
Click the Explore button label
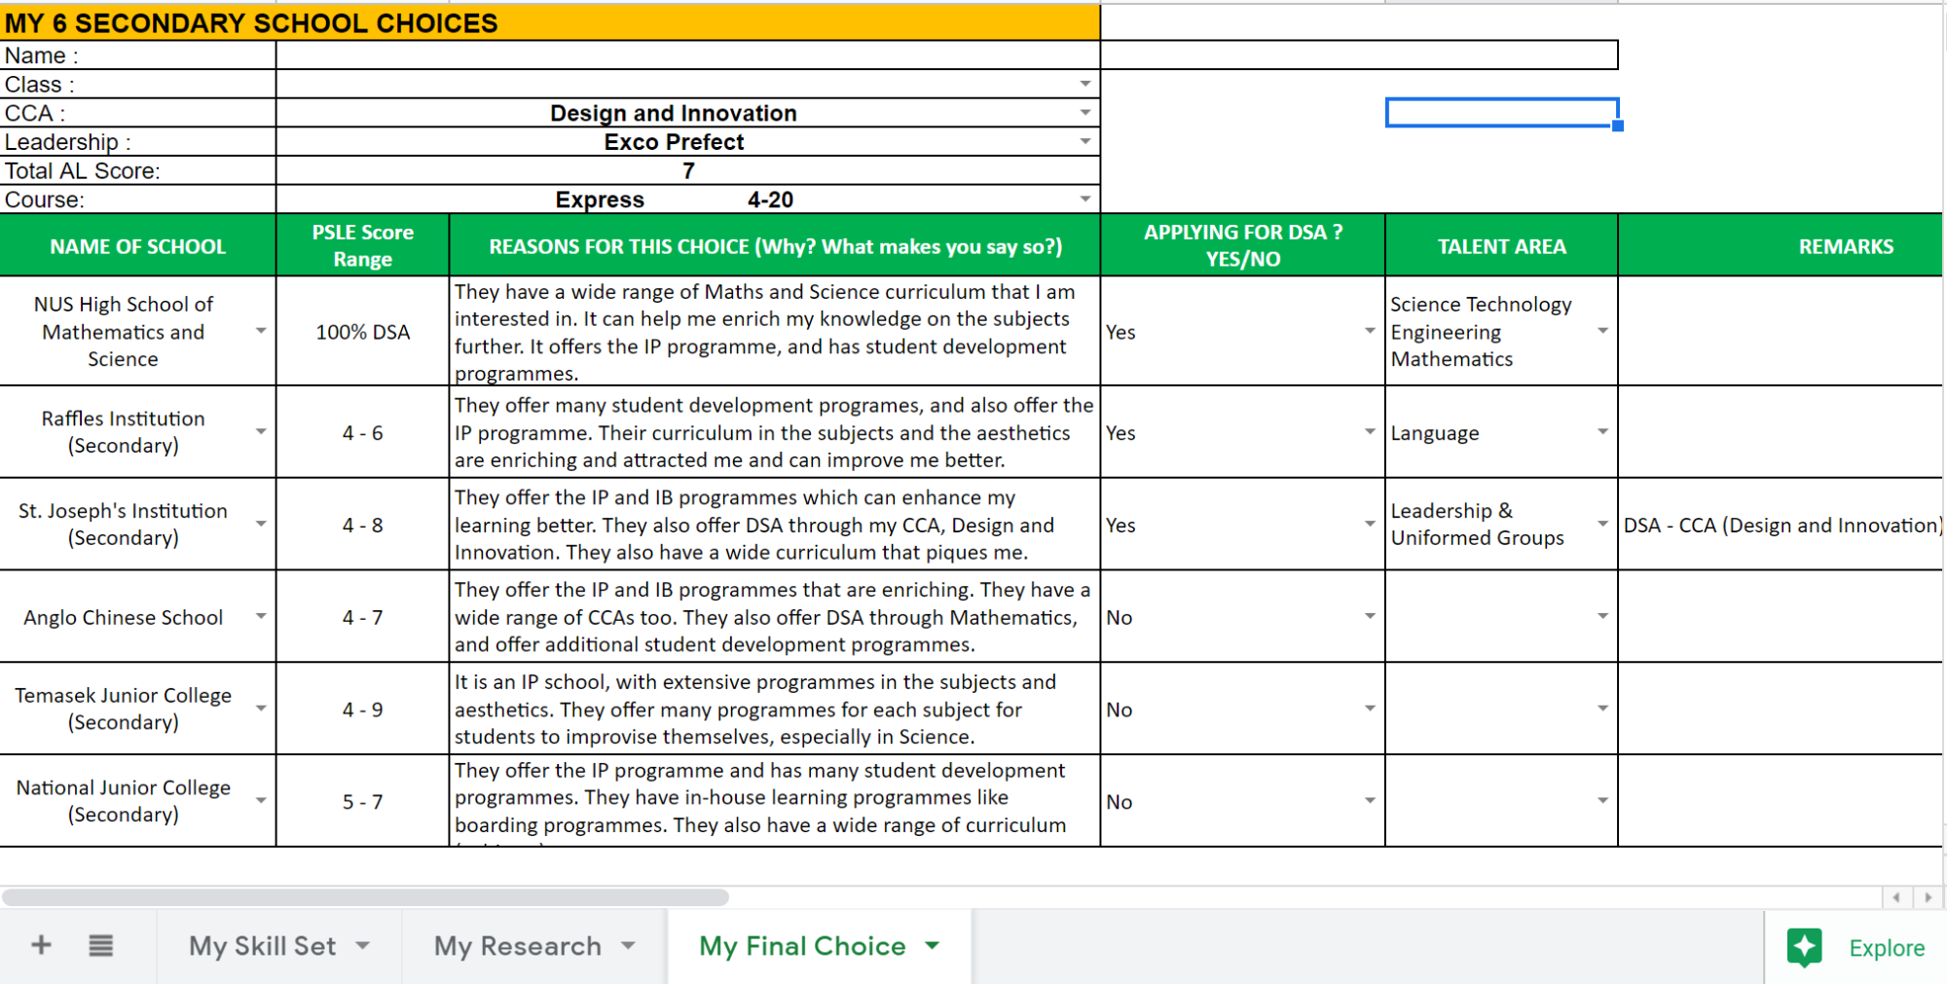[1887, 948]
